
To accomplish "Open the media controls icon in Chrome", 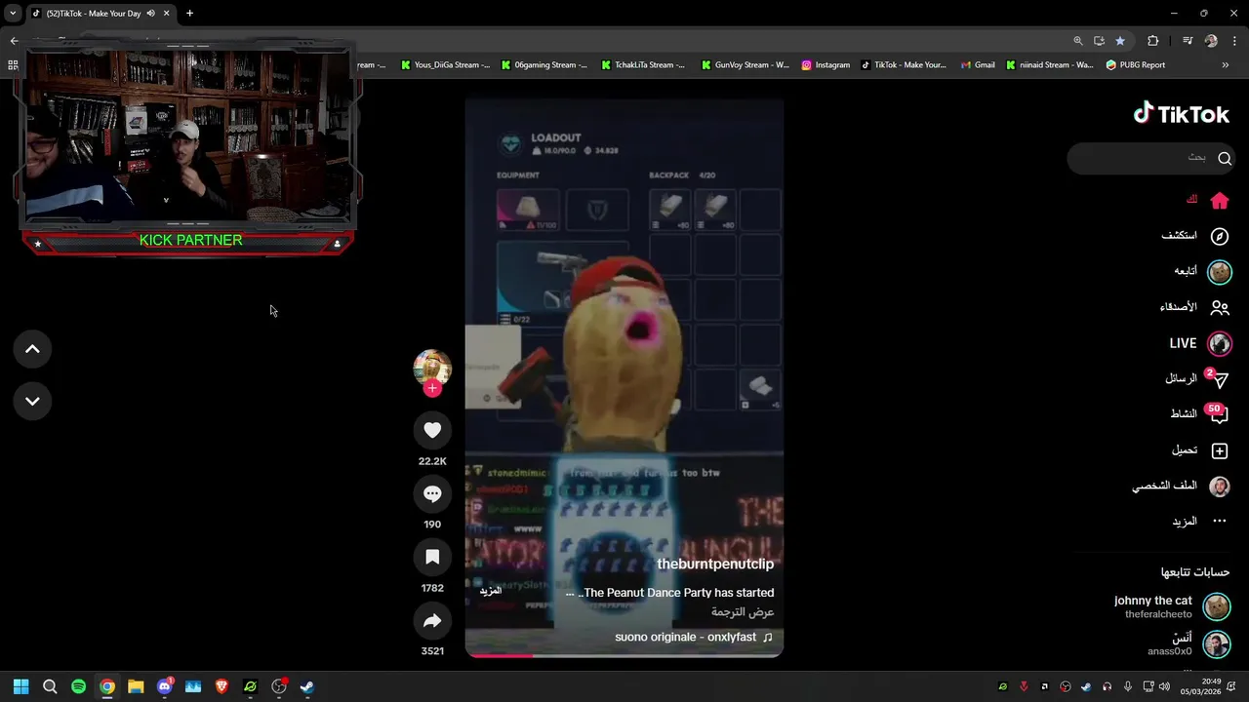I will [1188, 41].
